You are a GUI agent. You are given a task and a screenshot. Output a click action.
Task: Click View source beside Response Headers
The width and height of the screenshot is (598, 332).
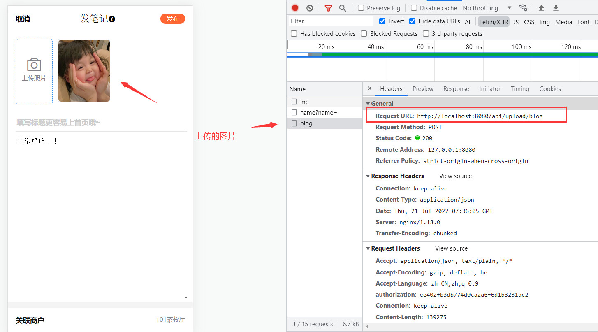point(455,176)
